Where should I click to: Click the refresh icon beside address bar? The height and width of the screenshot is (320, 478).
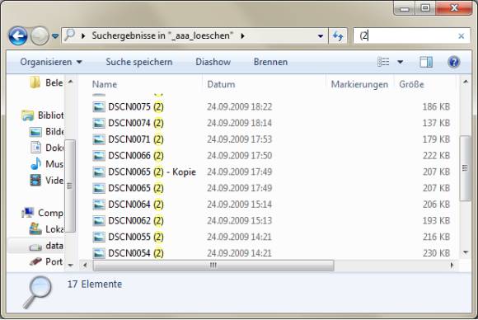338,36
